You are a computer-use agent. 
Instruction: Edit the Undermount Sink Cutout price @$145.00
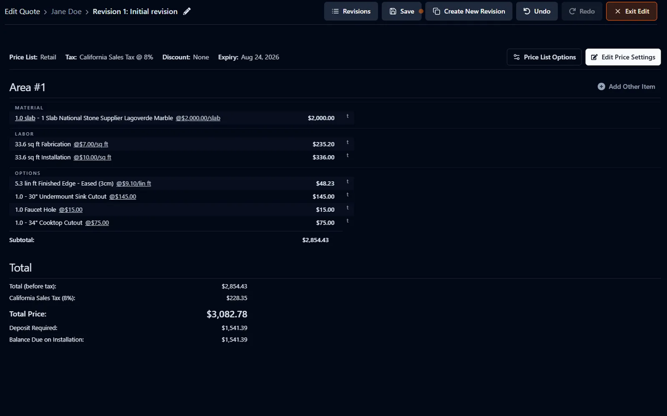(123, 196)
